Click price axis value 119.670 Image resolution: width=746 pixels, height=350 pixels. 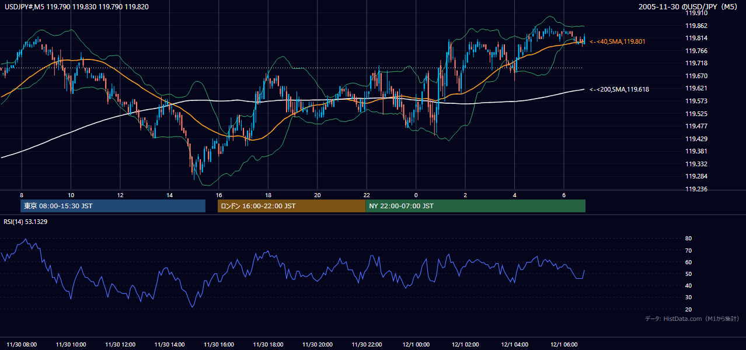(696, 76)
